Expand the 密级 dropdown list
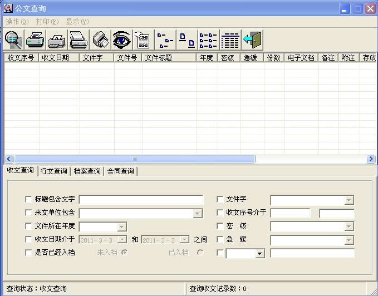Image resolution: width=378 pixels, height=296 pixels. pyautogui.click(x=348, y=226)
